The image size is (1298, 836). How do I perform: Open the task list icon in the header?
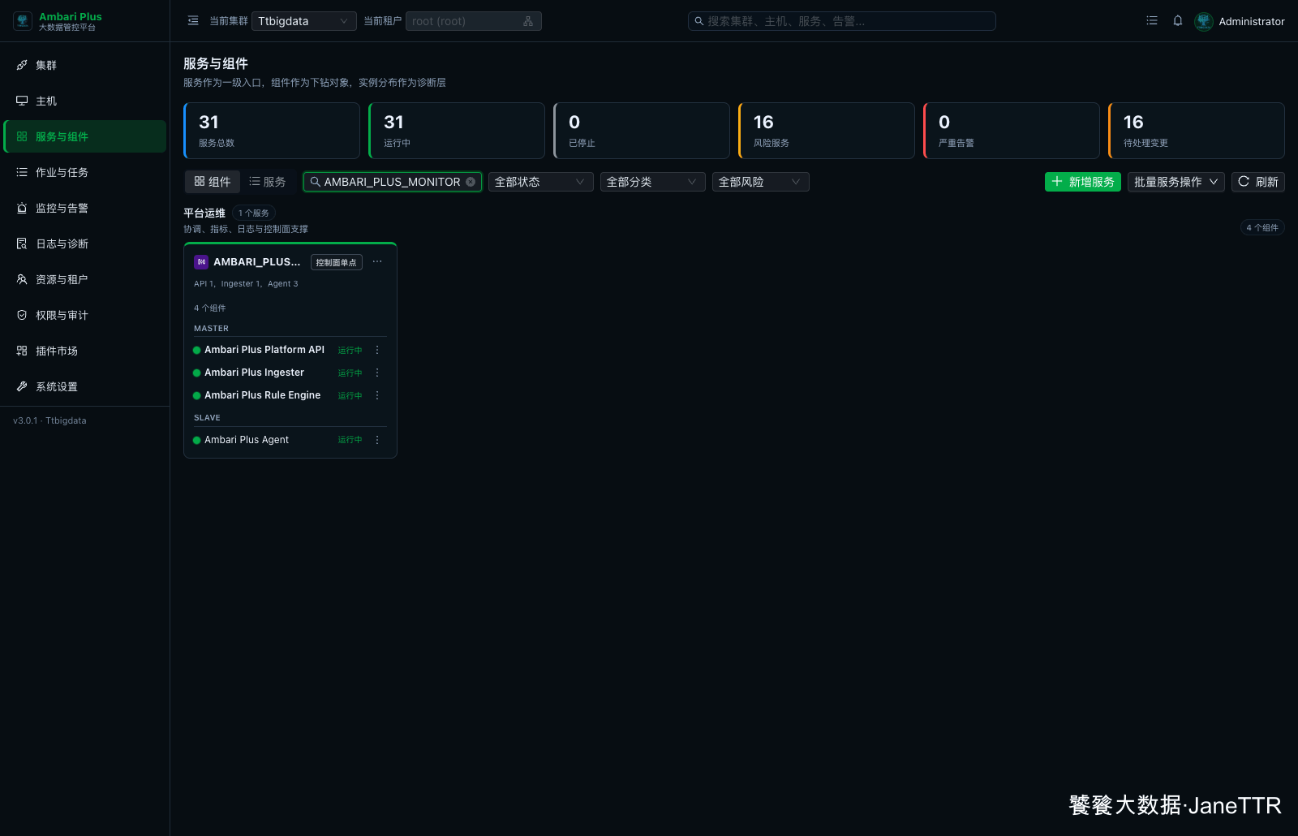point(1152,21)
